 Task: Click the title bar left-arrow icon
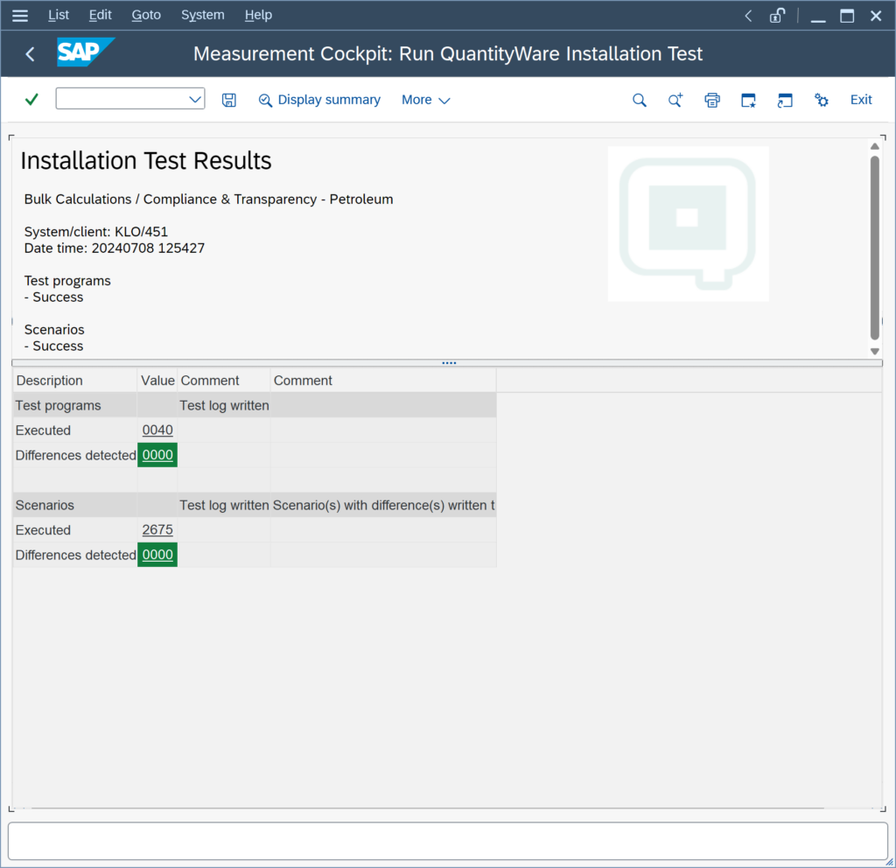[x=748, y=16]
